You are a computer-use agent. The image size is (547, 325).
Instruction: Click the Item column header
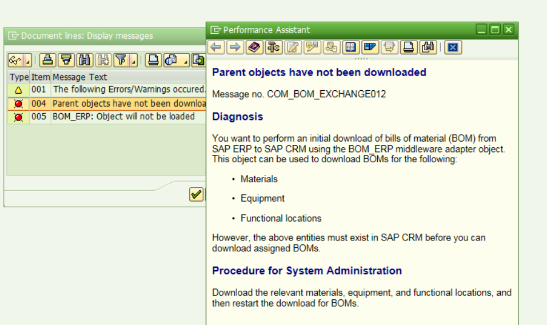tap(41, 77)
